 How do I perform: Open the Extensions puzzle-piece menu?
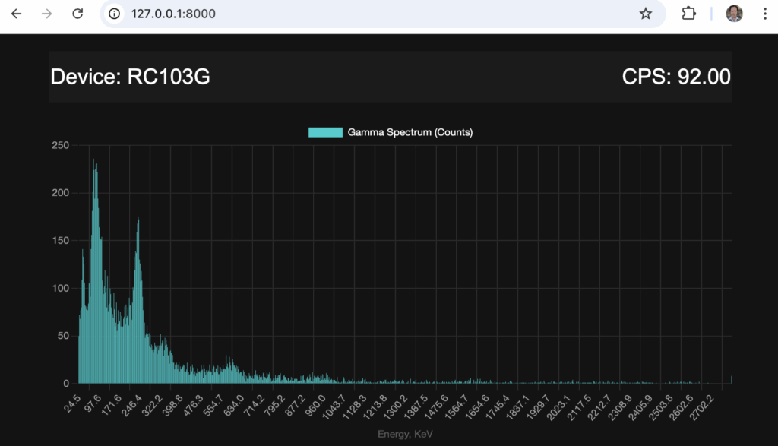(688, 14)
